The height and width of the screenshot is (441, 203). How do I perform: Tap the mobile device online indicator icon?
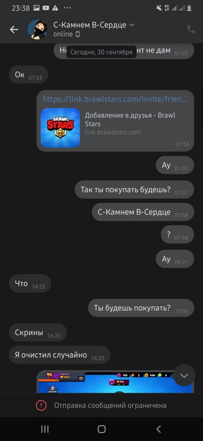(78, 34)
